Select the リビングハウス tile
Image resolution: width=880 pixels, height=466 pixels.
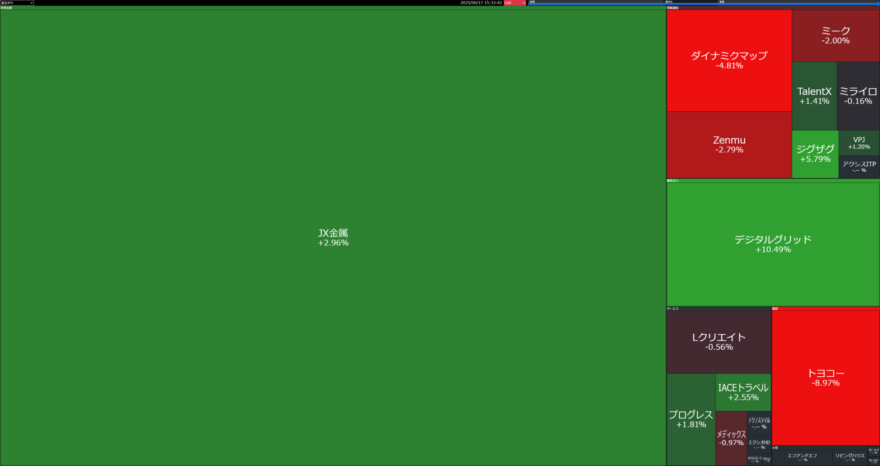tap(850, 457)
